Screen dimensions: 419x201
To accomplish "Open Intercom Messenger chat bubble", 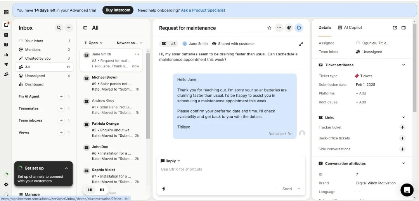I will coord(407,190).
